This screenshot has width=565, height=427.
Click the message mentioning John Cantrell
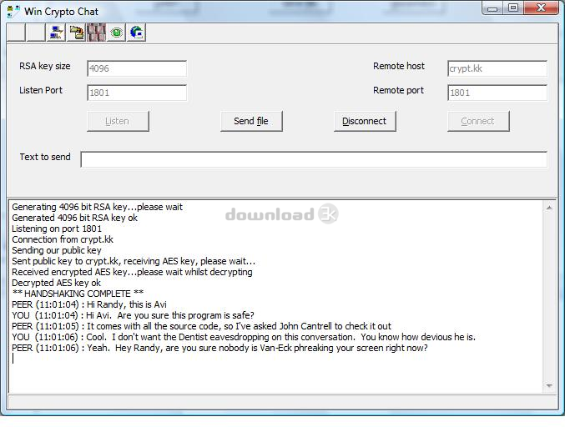(201, 326)
